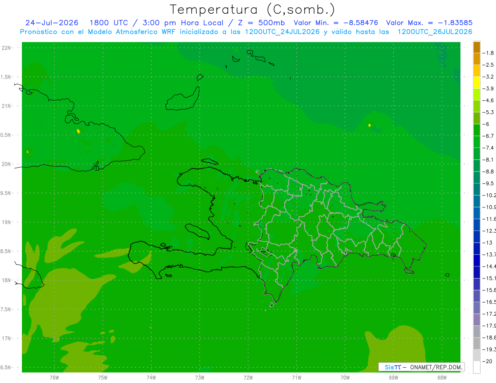Screen dimensions: 496x383
Task: Click the '20N' latitude axis label
Action: [x=7, y=164]
